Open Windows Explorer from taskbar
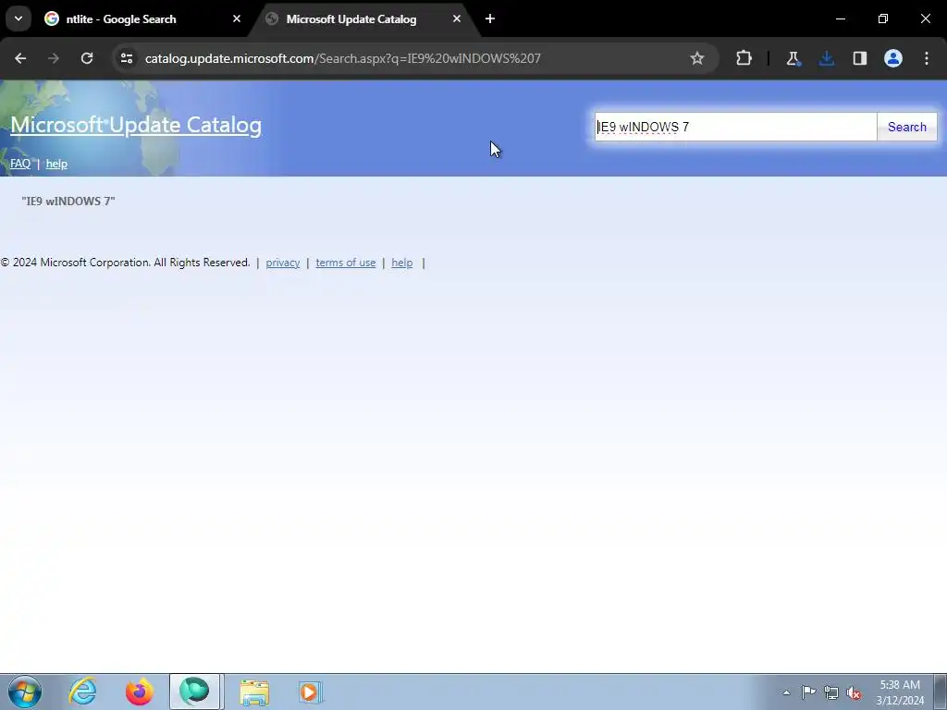This screenshot has height=710, width=947. (254, 692)
